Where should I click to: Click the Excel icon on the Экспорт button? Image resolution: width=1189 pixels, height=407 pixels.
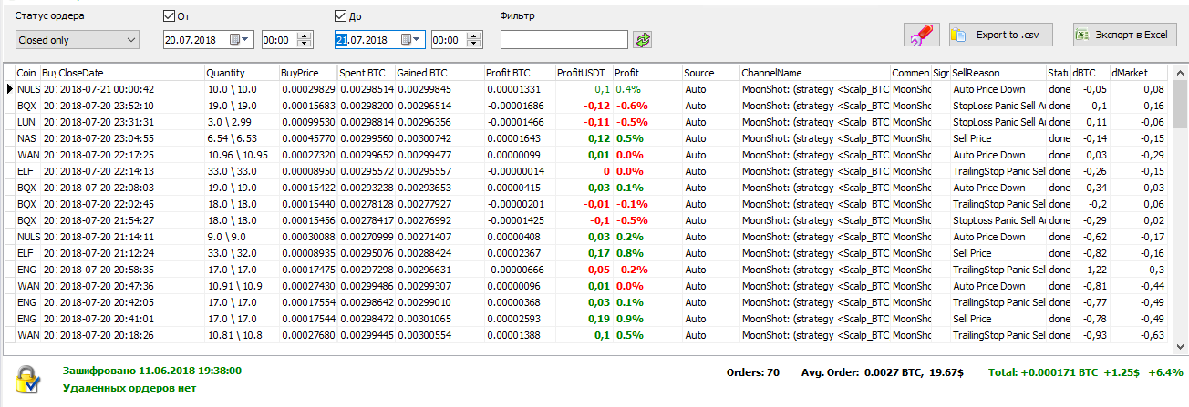click(1083, 36)
